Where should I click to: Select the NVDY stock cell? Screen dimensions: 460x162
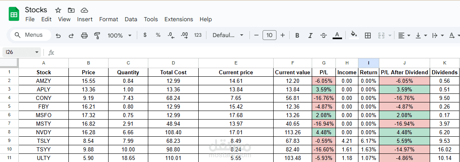tap(44, 132)
